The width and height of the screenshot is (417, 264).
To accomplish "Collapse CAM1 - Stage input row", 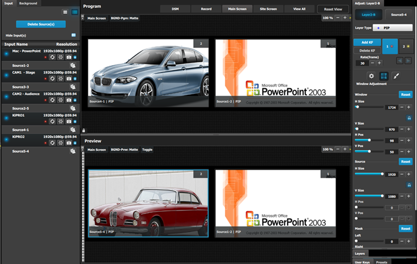I will [x=6, y=75].
